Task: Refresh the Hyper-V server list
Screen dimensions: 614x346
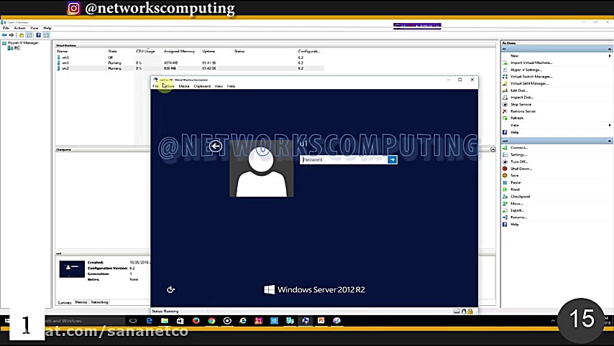Action: tap(517, 118)
